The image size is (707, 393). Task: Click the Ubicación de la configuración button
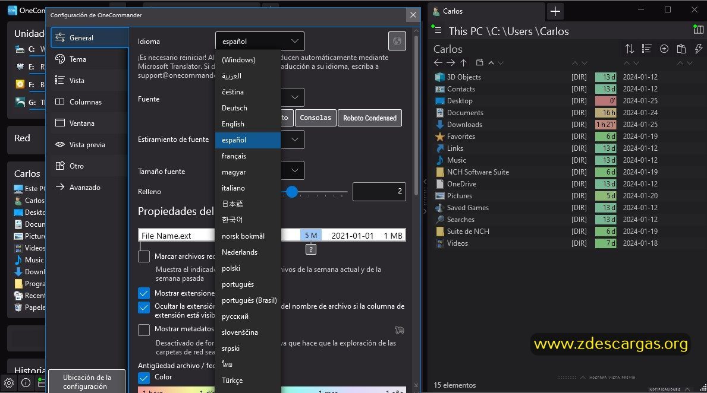tap(87, 382)
